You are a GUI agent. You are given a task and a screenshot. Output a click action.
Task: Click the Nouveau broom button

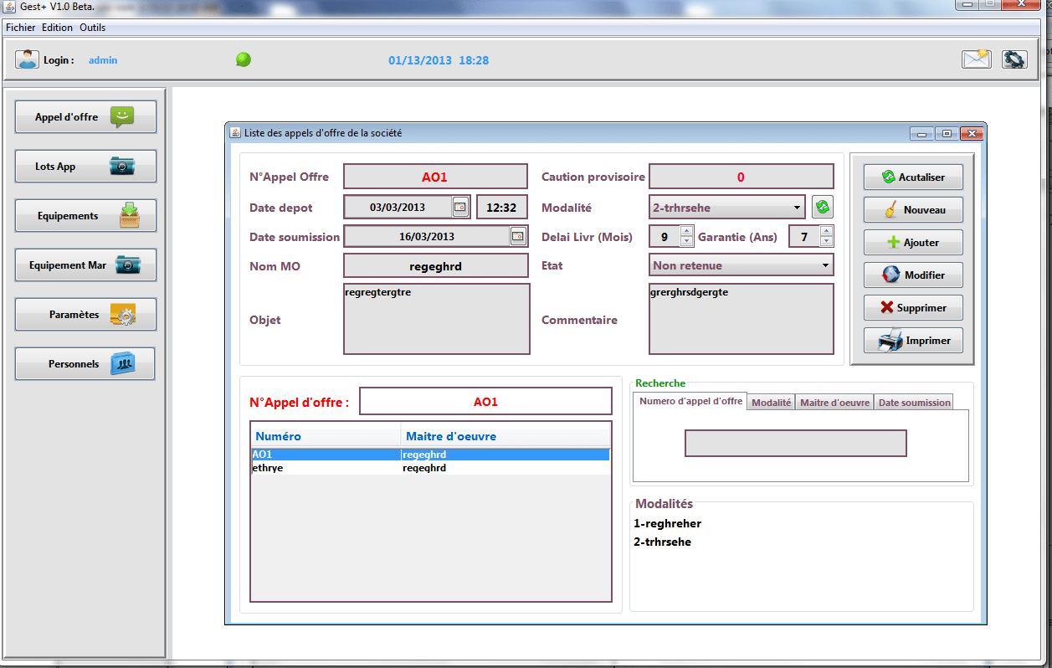point(913,210)
